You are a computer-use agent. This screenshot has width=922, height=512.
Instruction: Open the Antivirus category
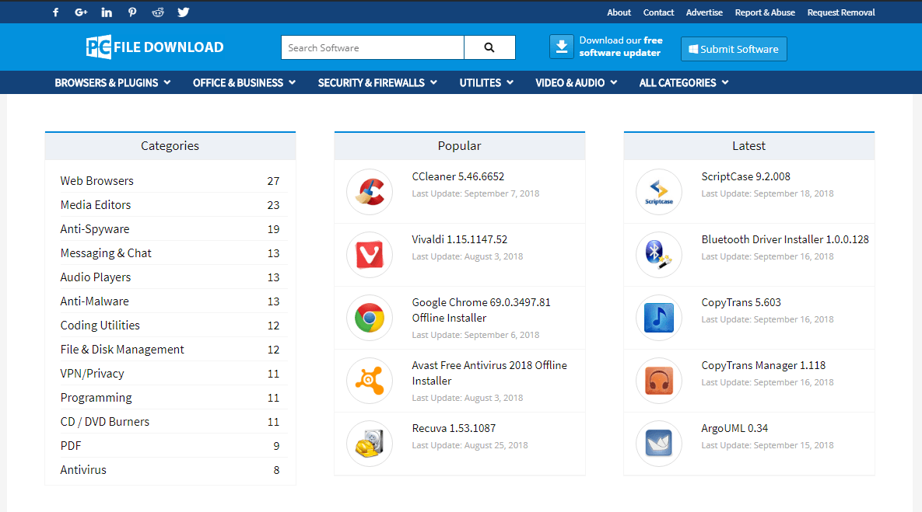point(83,470)
